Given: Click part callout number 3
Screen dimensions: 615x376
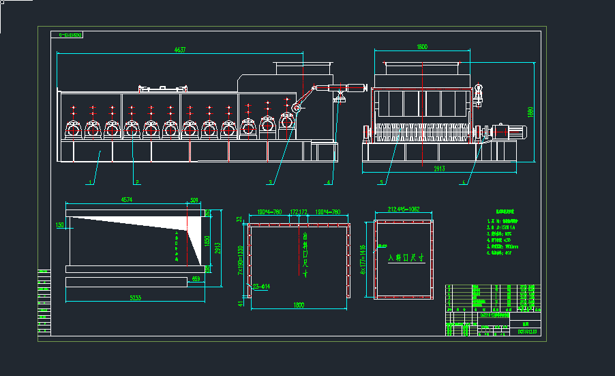Looking at the screenshot, I should click(270, 182).
